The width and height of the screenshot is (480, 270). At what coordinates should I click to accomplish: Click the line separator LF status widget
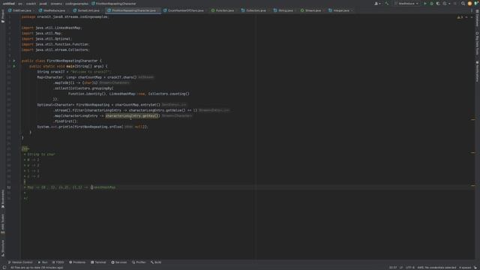click(401, 268)
